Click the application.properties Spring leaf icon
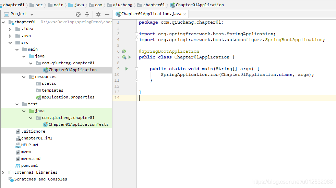 [x=38, y=98]
